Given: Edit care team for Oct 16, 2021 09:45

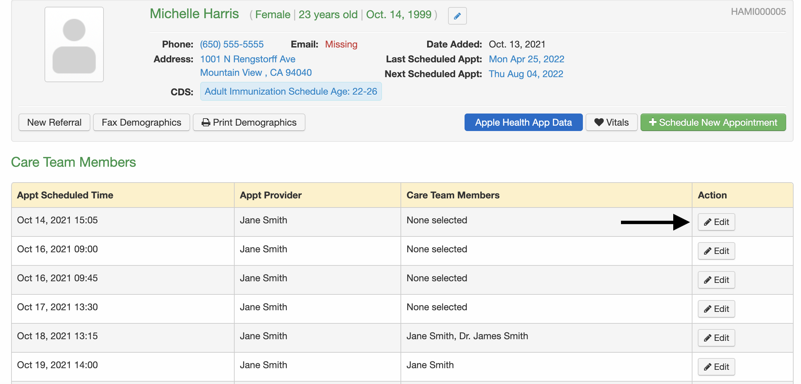Looking at the screenshot, I should [x=716, y=280].
